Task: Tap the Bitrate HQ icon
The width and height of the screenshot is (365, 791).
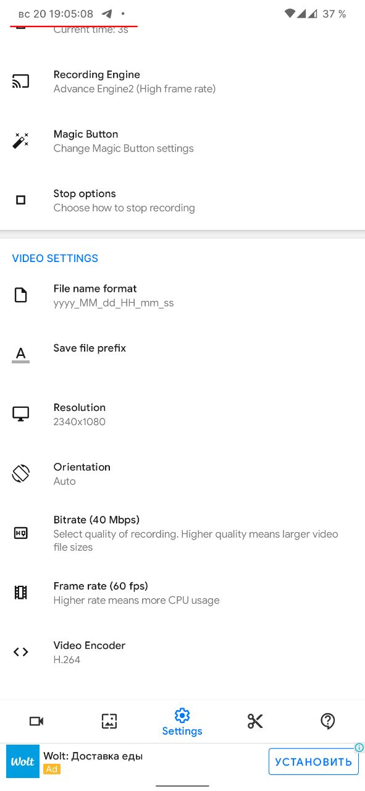Action: 20,533
